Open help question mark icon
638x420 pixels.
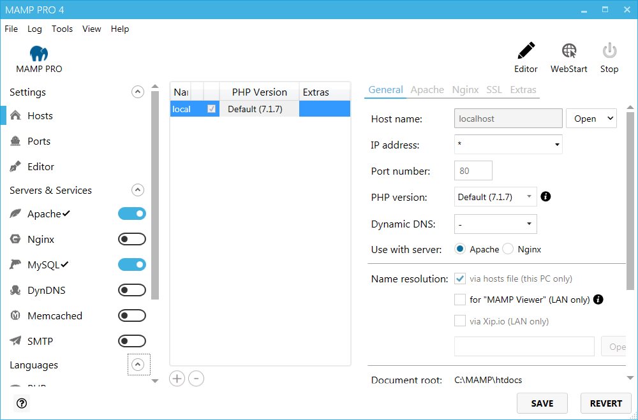click(22, 403)
